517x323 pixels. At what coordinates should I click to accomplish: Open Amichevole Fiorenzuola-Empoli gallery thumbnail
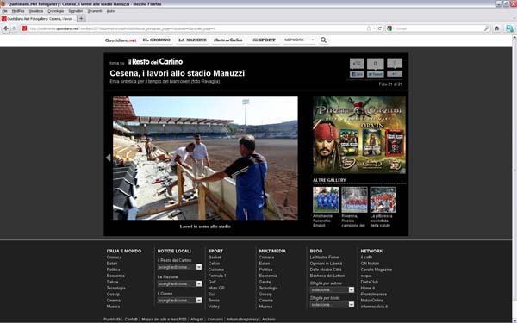tap(326, 200)
